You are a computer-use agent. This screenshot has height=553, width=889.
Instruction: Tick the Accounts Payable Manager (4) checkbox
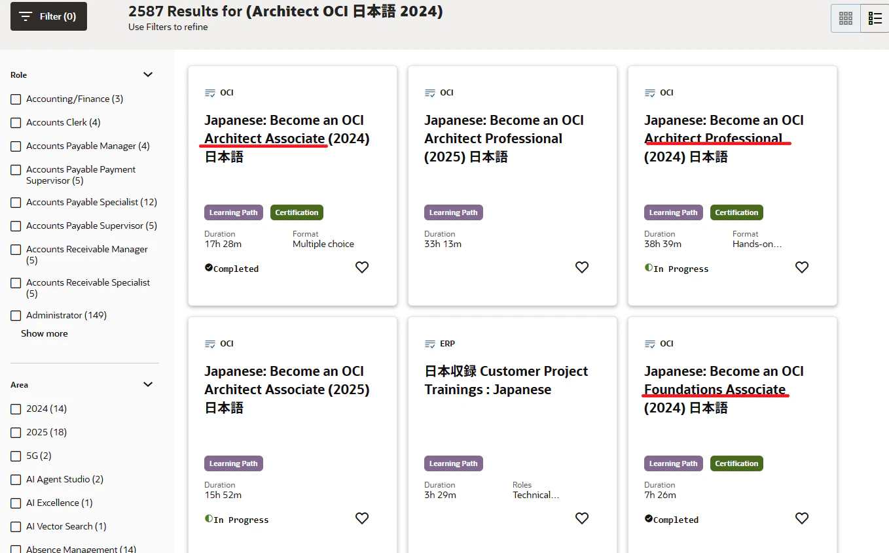tap(16, 146)
